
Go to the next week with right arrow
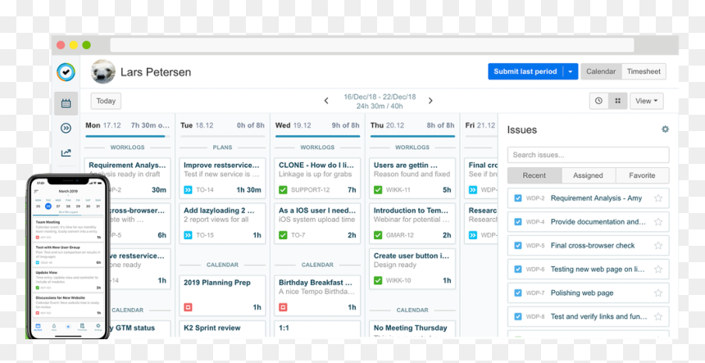pos(430,101)
